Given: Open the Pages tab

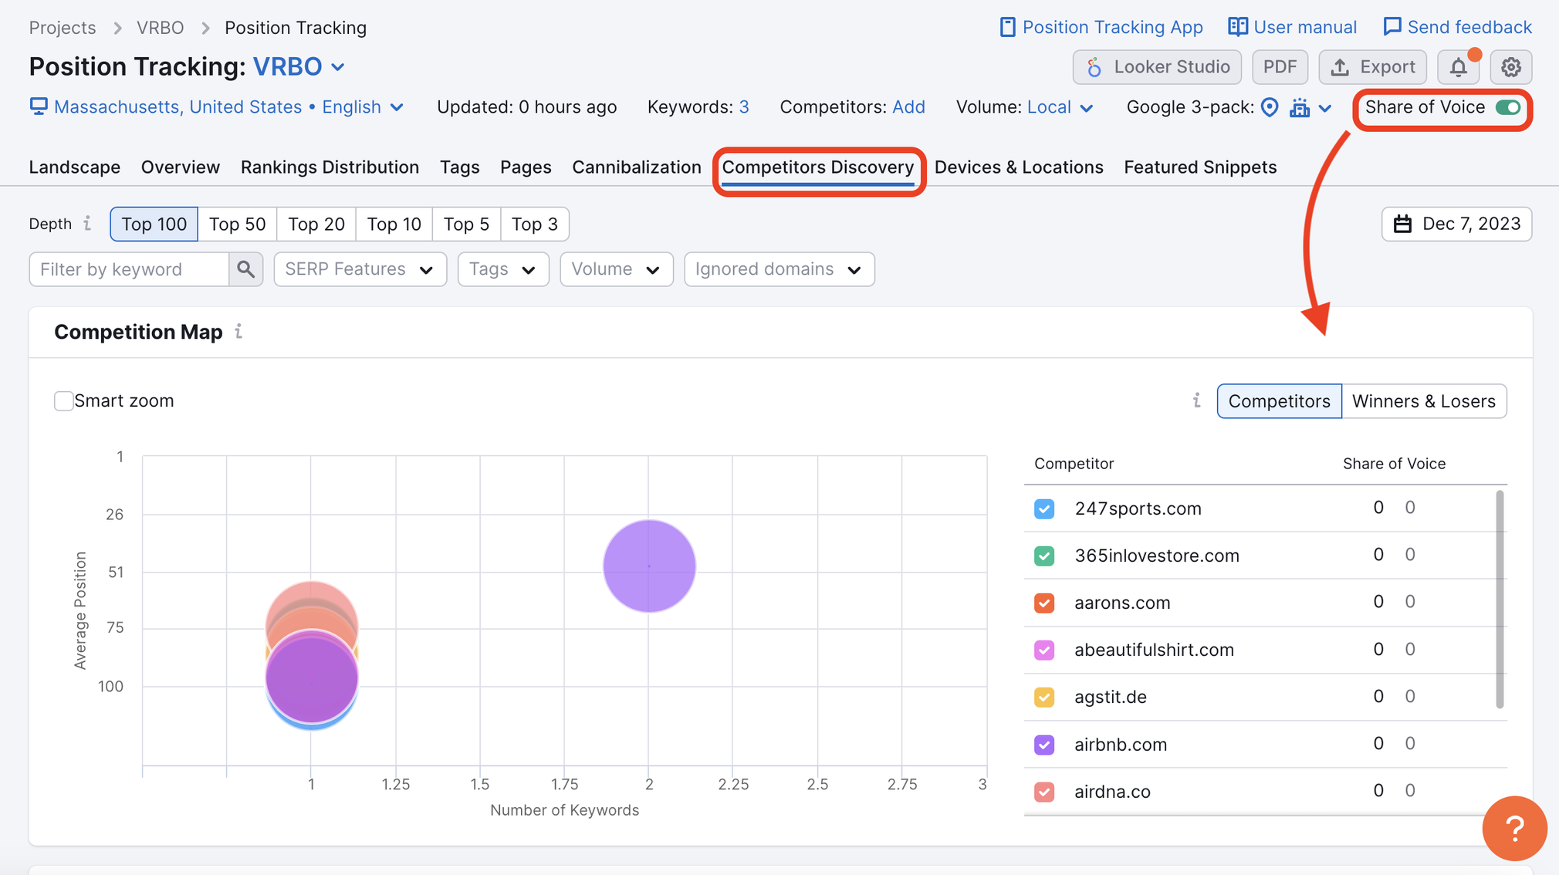Looking at the screenshot, I should tap(526, 167).
